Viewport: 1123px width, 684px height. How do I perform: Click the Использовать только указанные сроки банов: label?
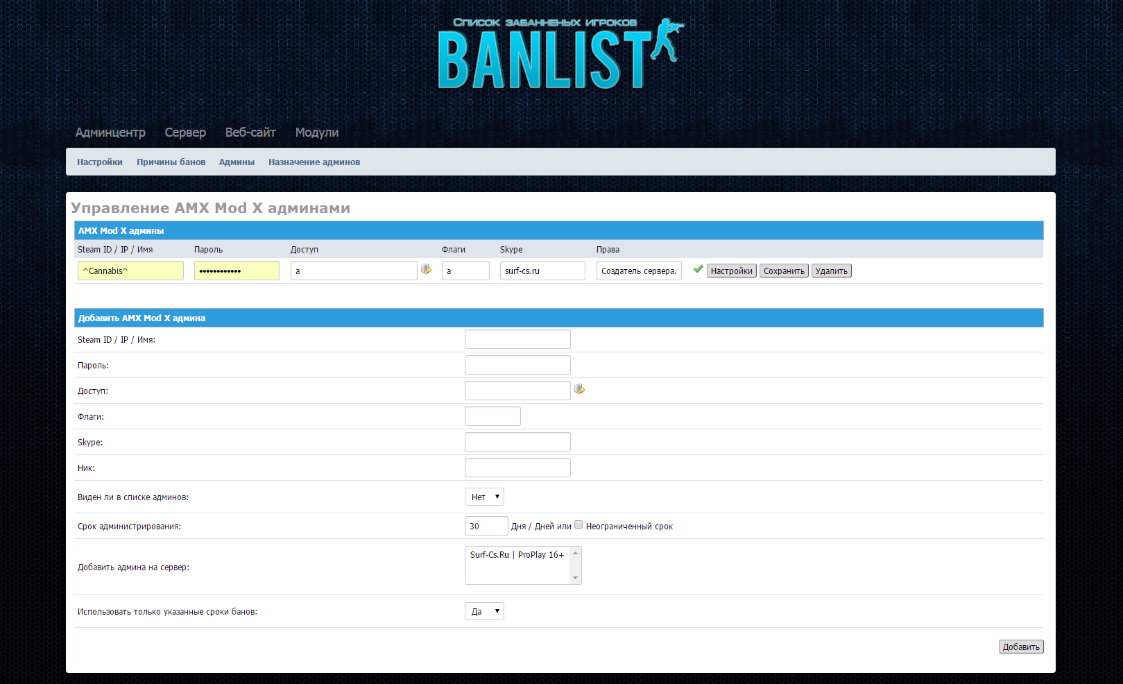[x=167, y=612]
